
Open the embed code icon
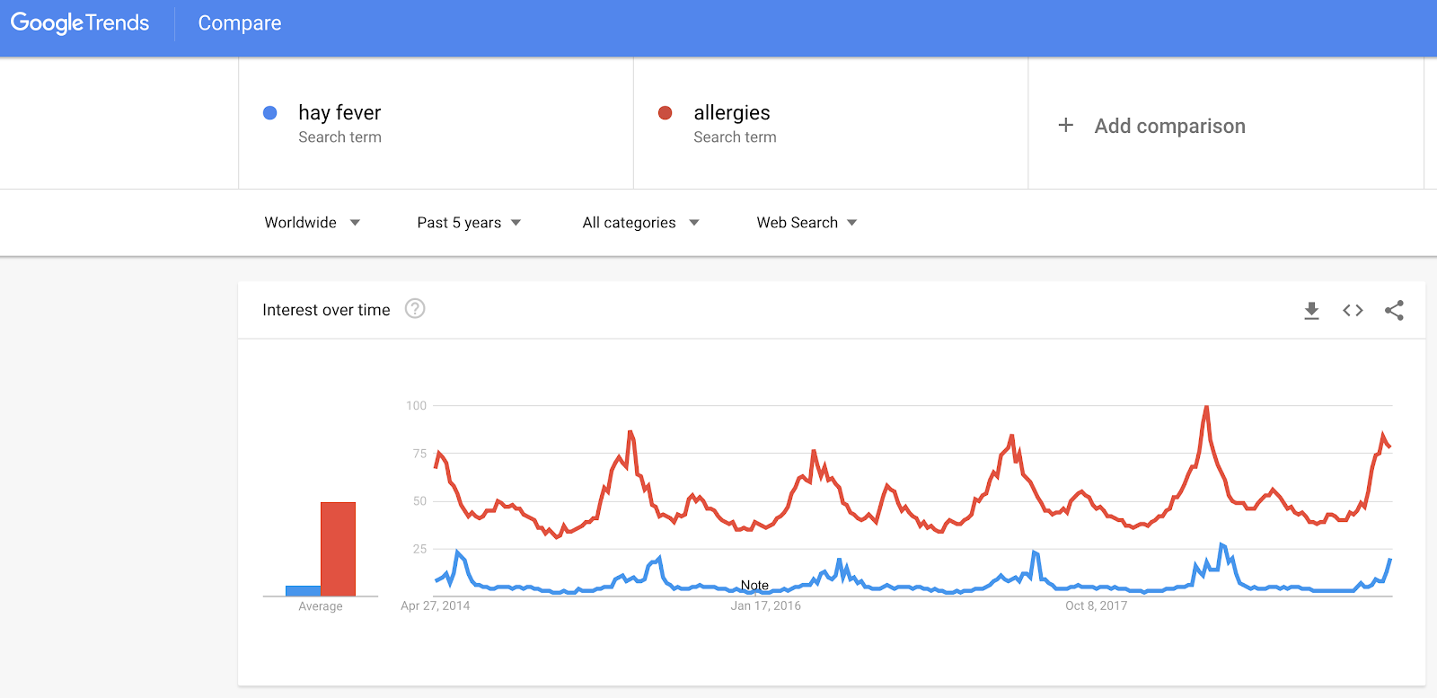click(1353, 311)
